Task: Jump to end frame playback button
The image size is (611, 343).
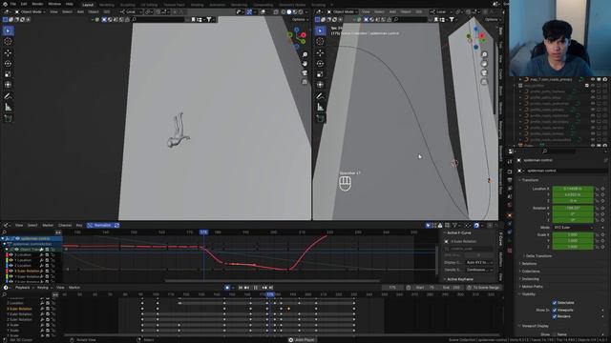Action: coord(271,288)
